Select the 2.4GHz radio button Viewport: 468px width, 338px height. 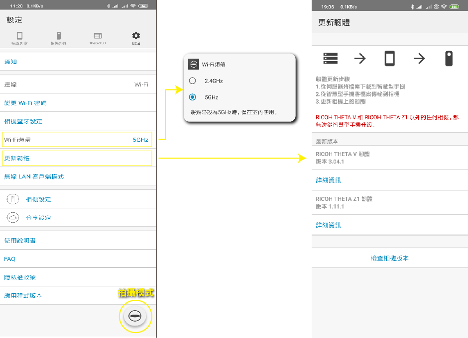192,81
